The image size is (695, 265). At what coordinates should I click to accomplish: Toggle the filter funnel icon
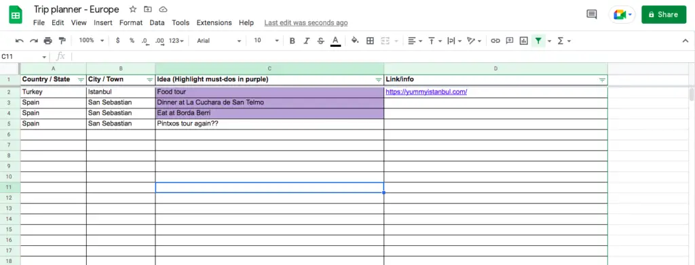pyautogui.click(x=538, y=41)
